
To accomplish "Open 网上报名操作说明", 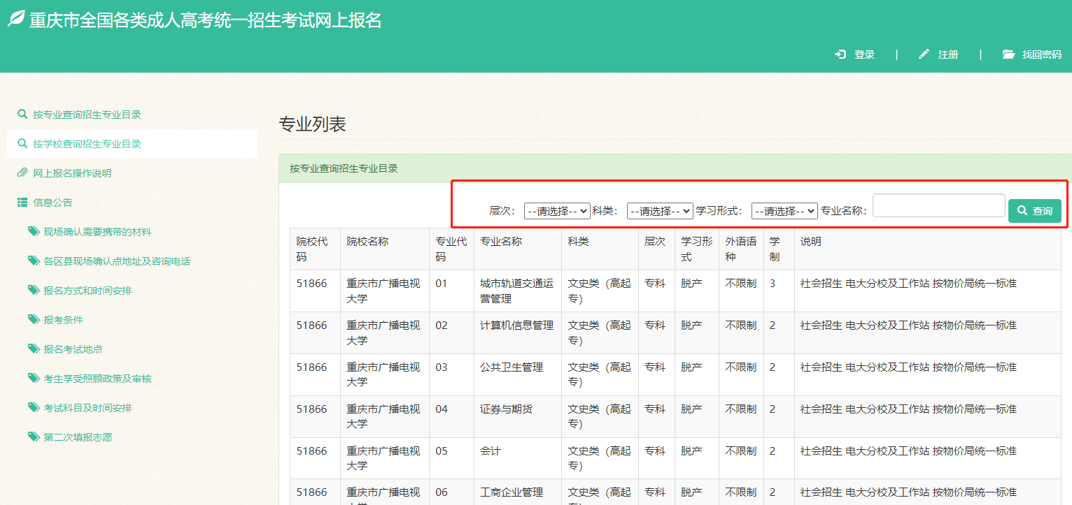I will (72, 173).
